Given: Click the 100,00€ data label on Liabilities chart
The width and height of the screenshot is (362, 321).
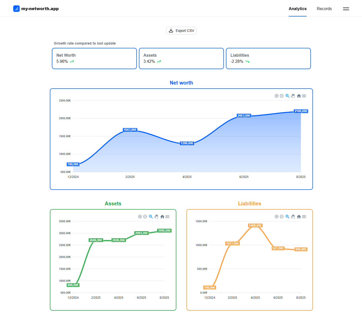Looking at the screenshot, I should (210, 288).
